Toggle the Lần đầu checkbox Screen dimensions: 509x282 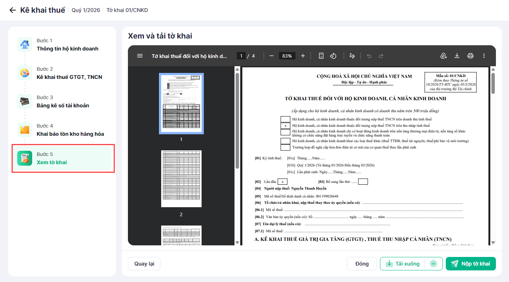tap(282, 182)
